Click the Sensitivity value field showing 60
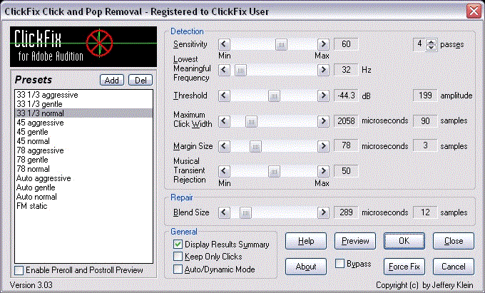 click(346, 44)
